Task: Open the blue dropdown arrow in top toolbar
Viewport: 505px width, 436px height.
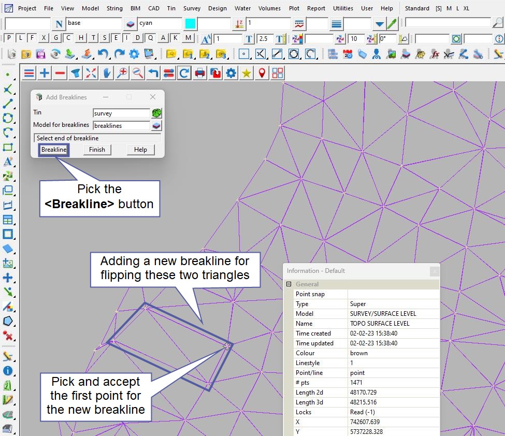Action: (380, 24)
